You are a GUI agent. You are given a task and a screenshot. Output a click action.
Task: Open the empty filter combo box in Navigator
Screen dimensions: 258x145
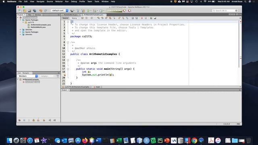tap(48, 76)
